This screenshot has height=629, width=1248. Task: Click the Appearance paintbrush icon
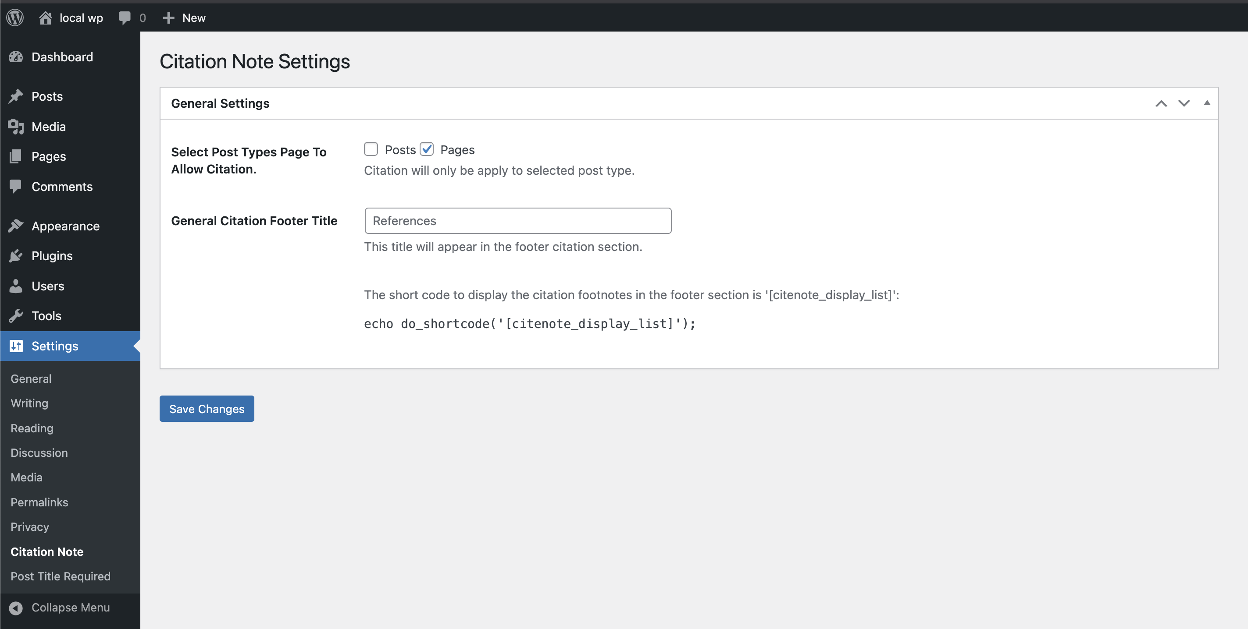[16, 226]
